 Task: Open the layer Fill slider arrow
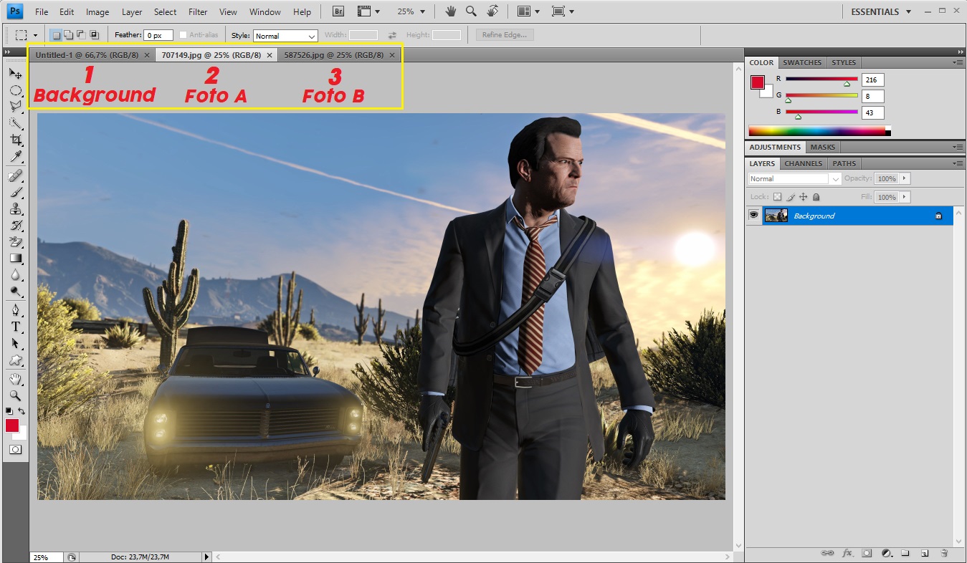point(905,197)
